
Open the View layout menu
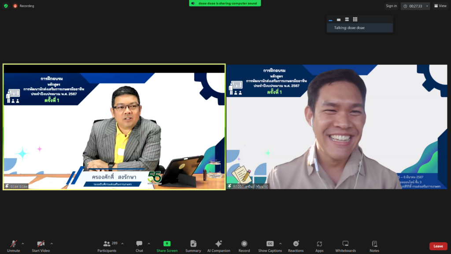tap(440, 6)
